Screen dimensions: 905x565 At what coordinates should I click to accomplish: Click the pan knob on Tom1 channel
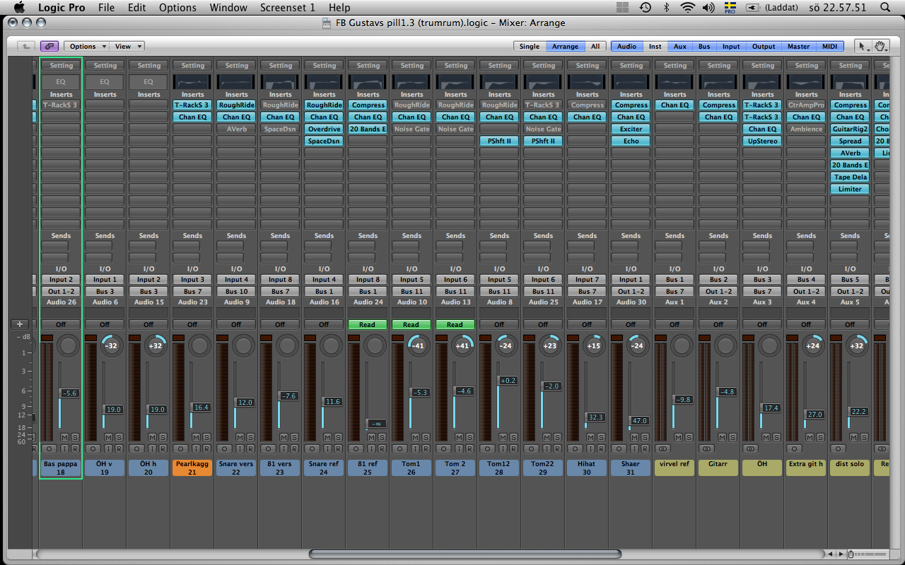[419, 345]
